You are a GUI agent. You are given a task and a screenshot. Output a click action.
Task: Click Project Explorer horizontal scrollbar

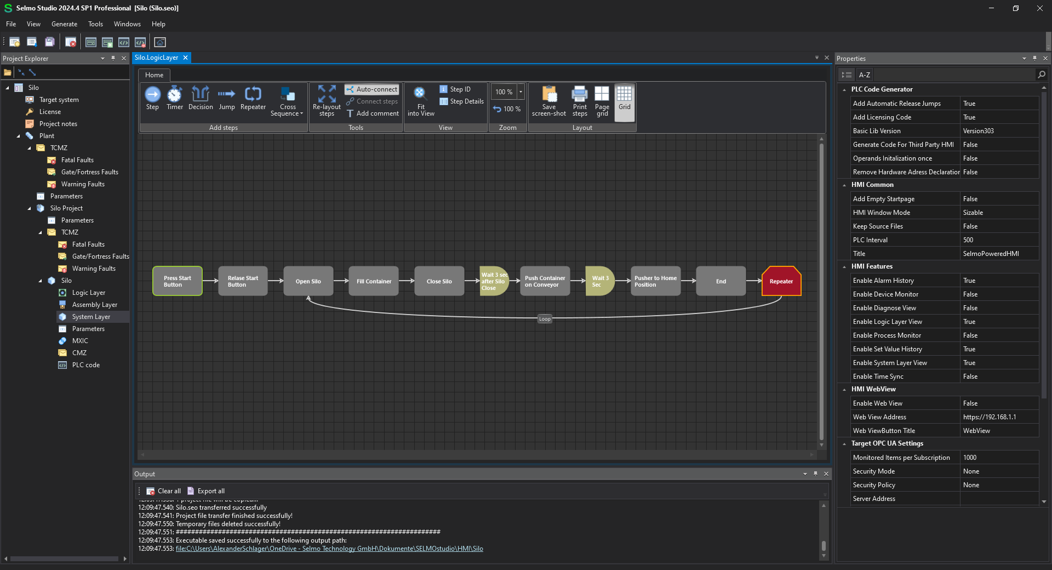pyautogui.click(x=64, y=559)
